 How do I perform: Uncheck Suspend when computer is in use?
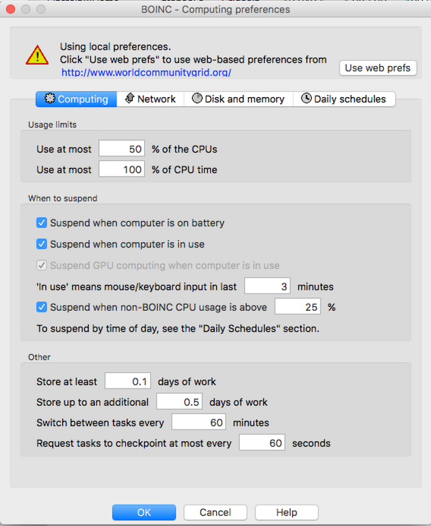42,244
